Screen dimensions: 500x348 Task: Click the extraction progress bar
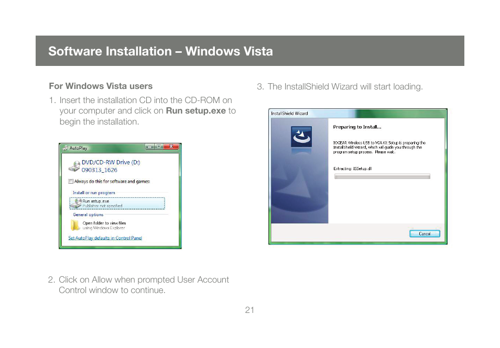coord(382,176)
